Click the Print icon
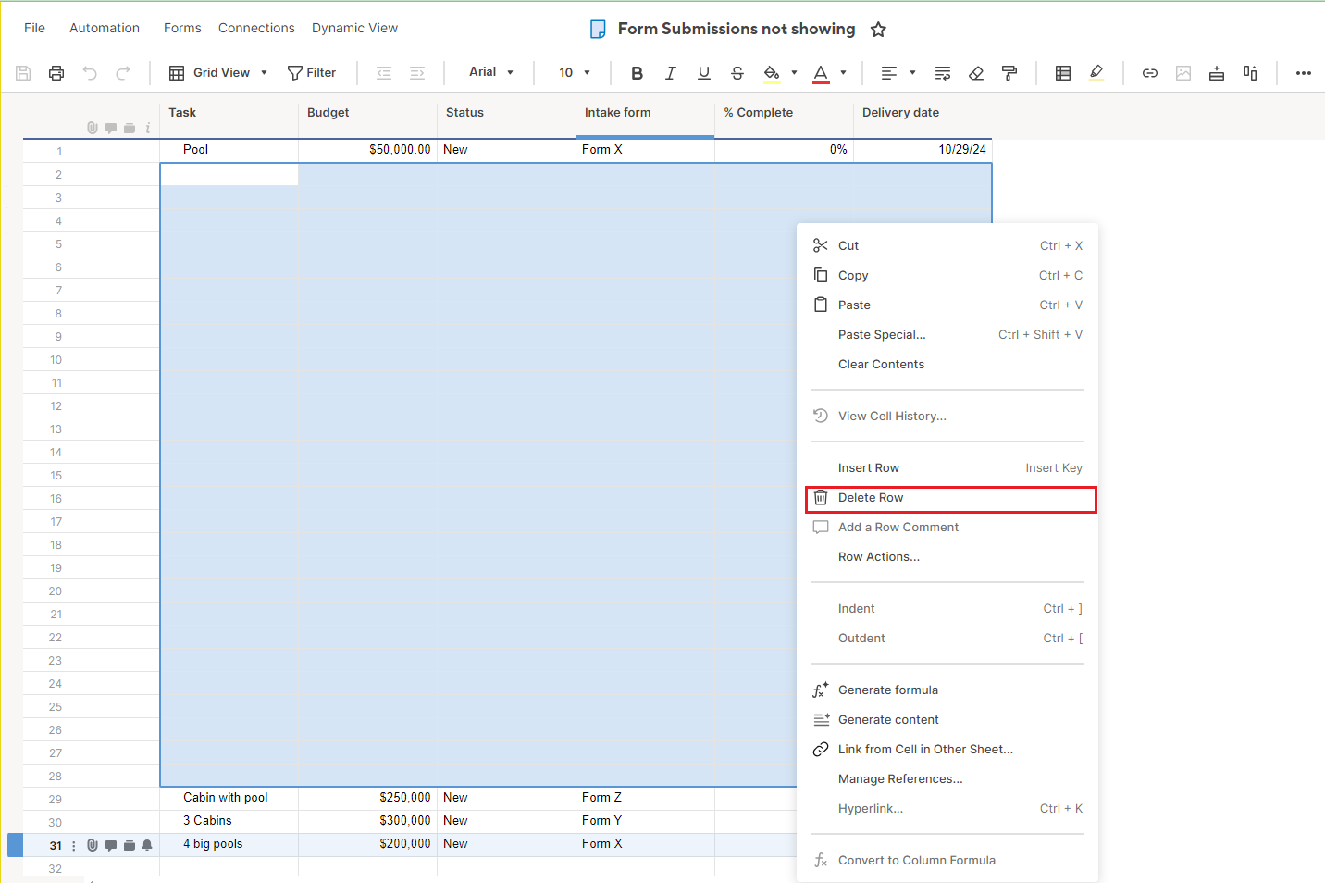 pyautogui.click(x=56, y=73)
